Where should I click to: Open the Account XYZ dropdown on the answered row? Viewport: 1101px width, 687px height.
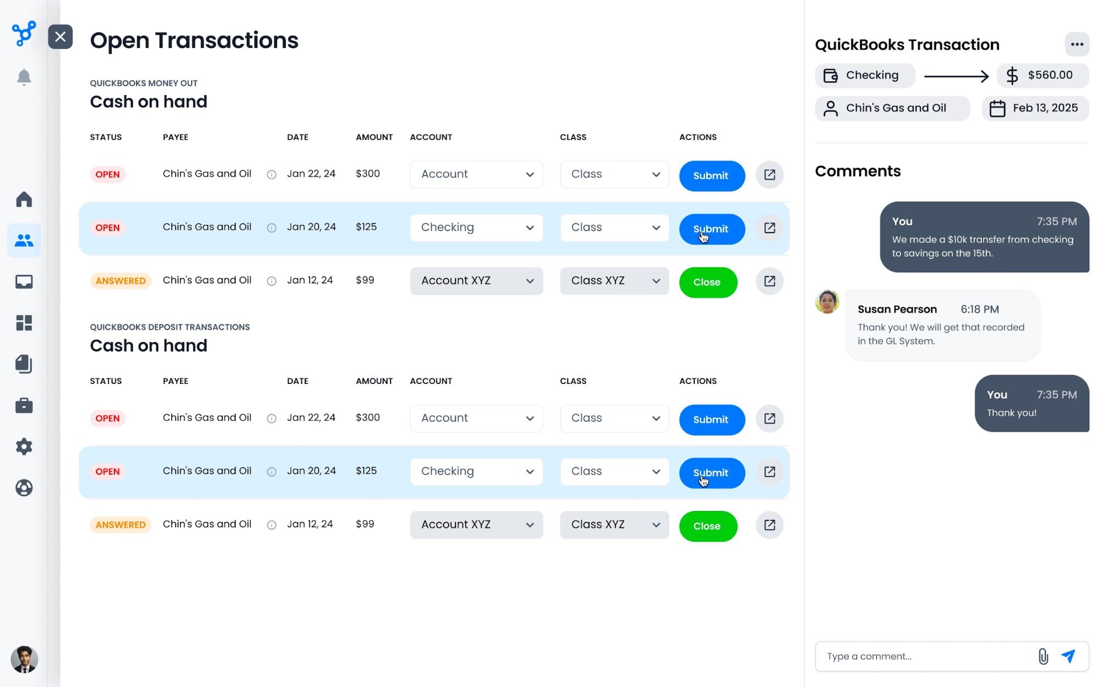point(476,281)
